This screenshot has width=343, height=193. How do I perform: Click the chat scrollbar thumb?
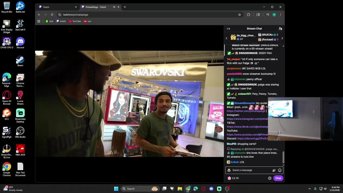(x=283, y=157)
